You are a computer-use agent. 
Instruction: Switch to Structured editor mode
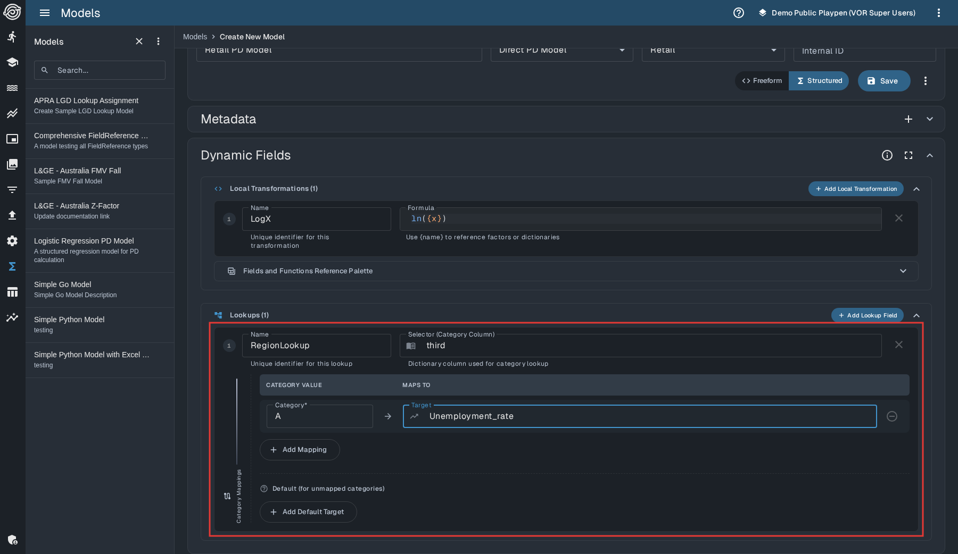819,81
